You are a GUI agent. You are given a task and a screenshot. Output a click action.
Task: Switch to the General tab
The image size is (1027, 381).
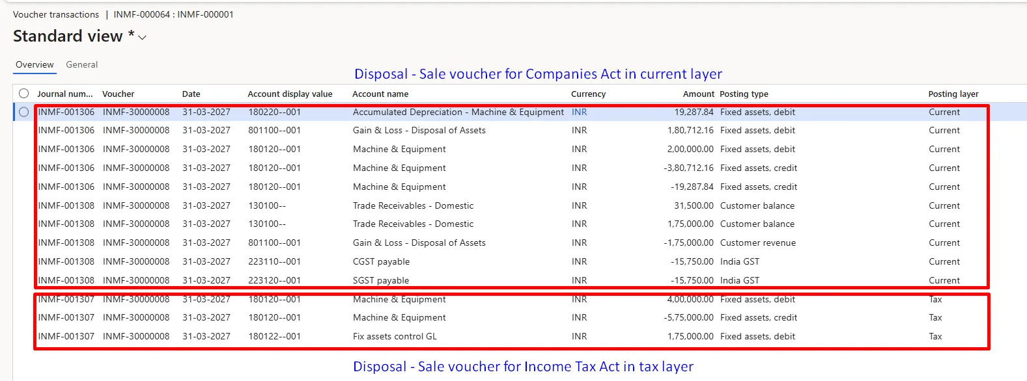point(81,65)
